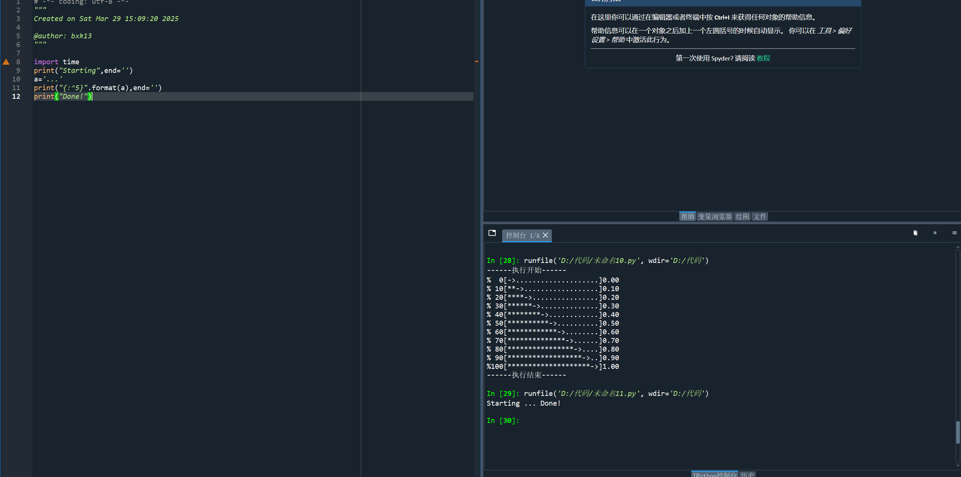Click the console vertical scrollbar thumb
This screenshot has height=477, width=961.
(958, 432)
